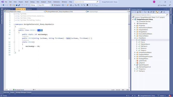Click the No issues found indicator

coord(18,90)
